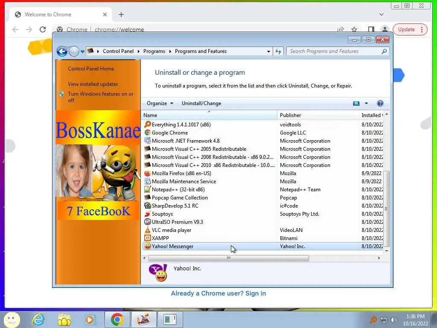Viewport: 437px width, 328px height.
Task: Open Chrome profile avatar icon
Action: click(385, 29)
